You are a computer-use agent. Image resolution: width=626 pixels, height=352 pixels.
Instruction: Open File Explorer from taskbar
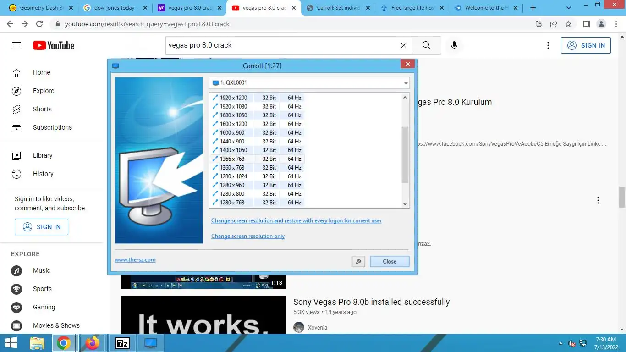pos(37,343)
